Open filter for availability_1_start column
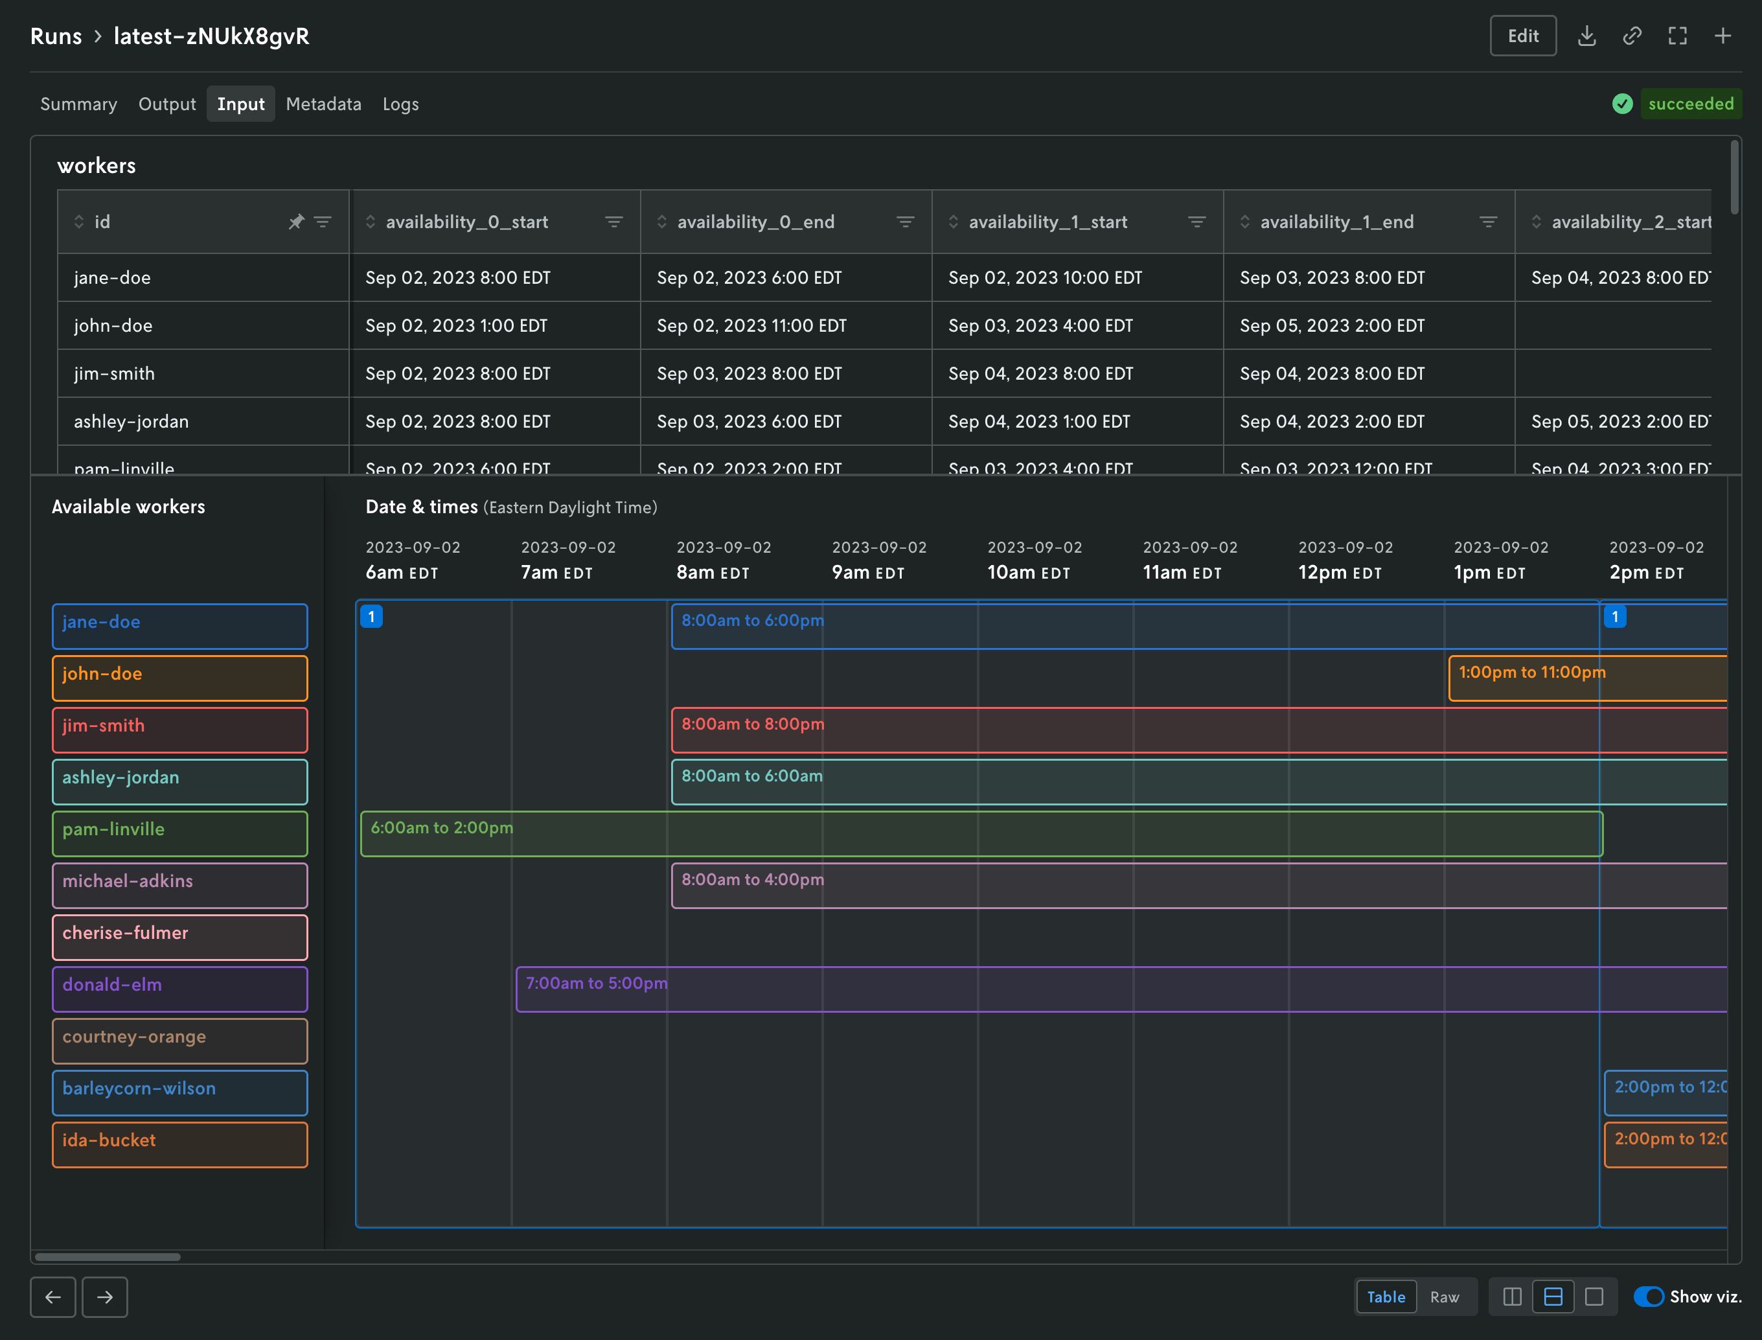1762x1340 pixels. (1196, 222)
